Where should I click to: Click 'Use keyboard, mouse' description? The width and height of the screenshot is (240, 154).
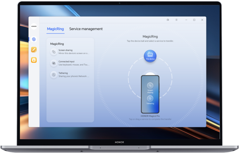coord(74,65)
